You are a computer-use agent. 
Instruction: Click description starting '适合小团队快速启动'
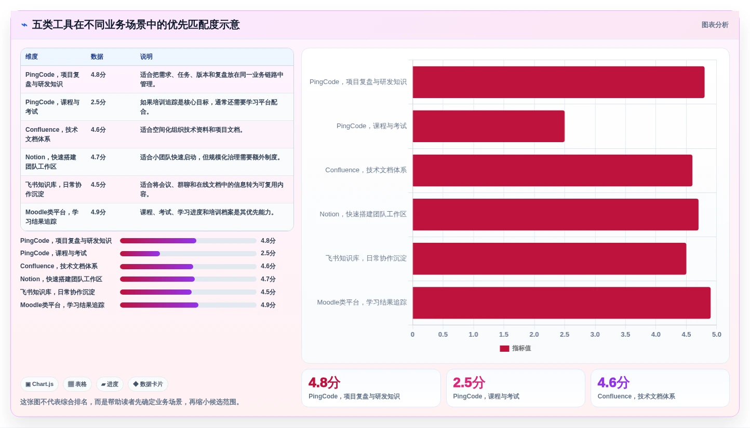tap(211, 157)
